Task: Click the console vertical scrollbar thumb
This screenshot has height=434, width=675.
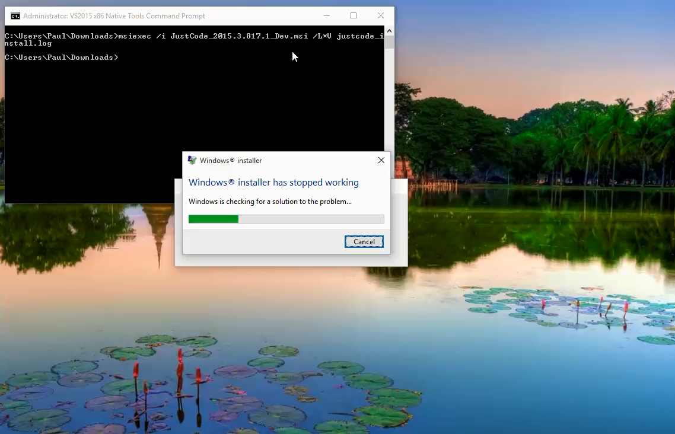Action: 389,42
